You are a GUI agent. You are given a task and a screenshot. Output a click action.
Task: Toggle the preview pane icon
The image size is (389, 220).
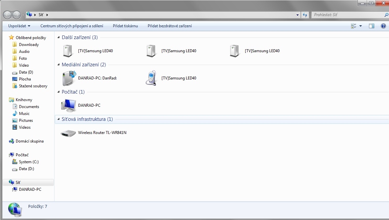(x=372, y=26)
